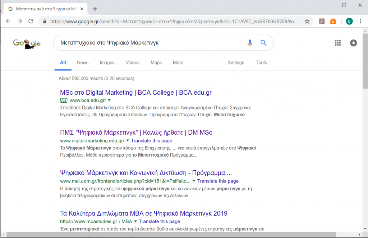368x238 pixels.
Task: Translate the mbastudies.gr result page
Action: pyautogui.click(x=159, y=221)
